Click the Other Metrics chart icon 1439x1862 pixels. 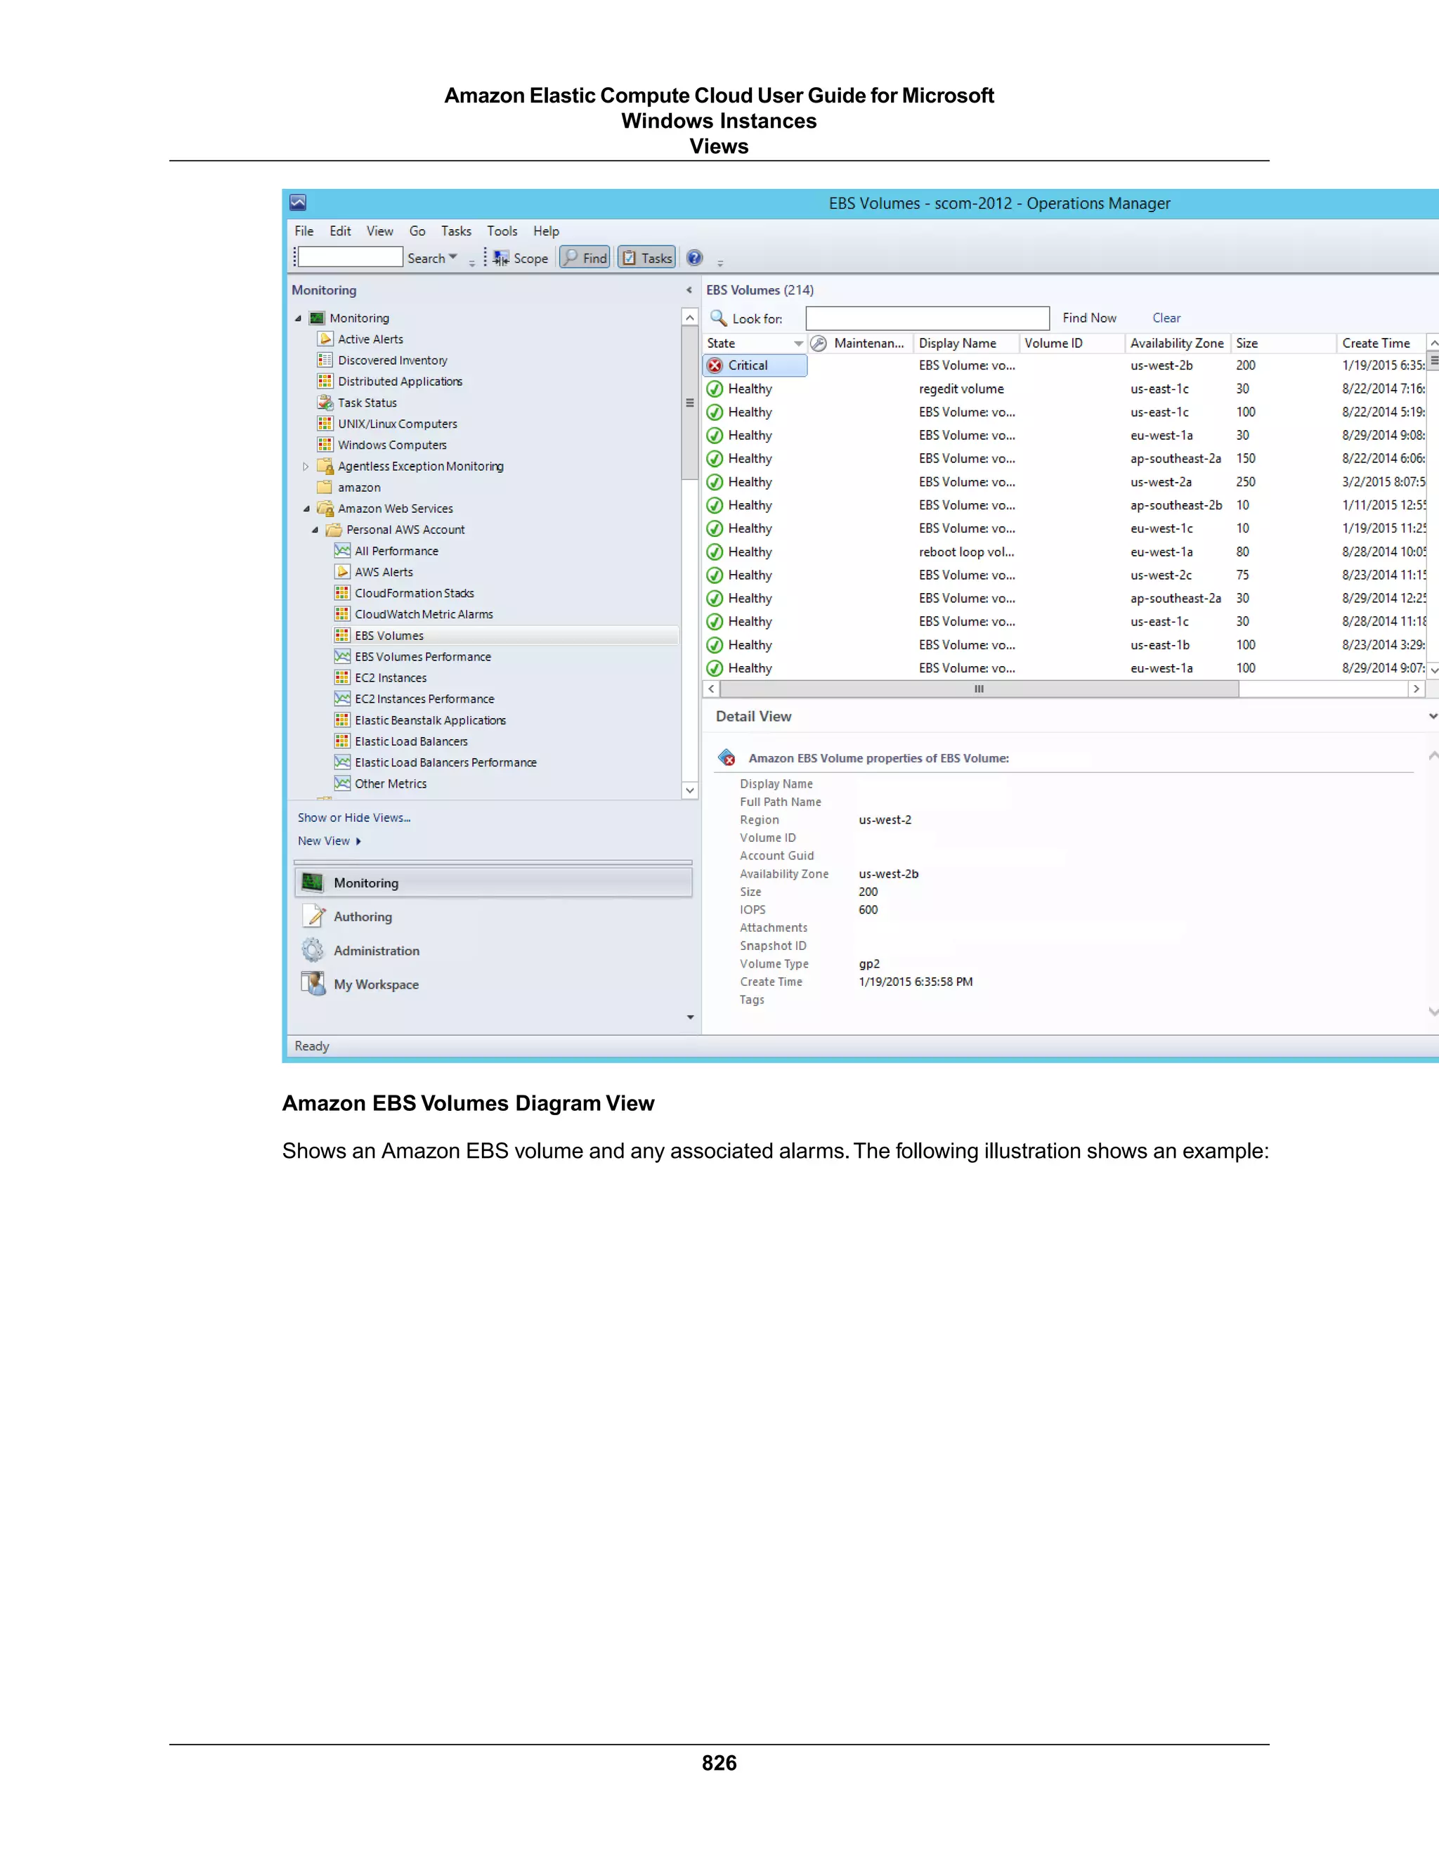point(342,783)
